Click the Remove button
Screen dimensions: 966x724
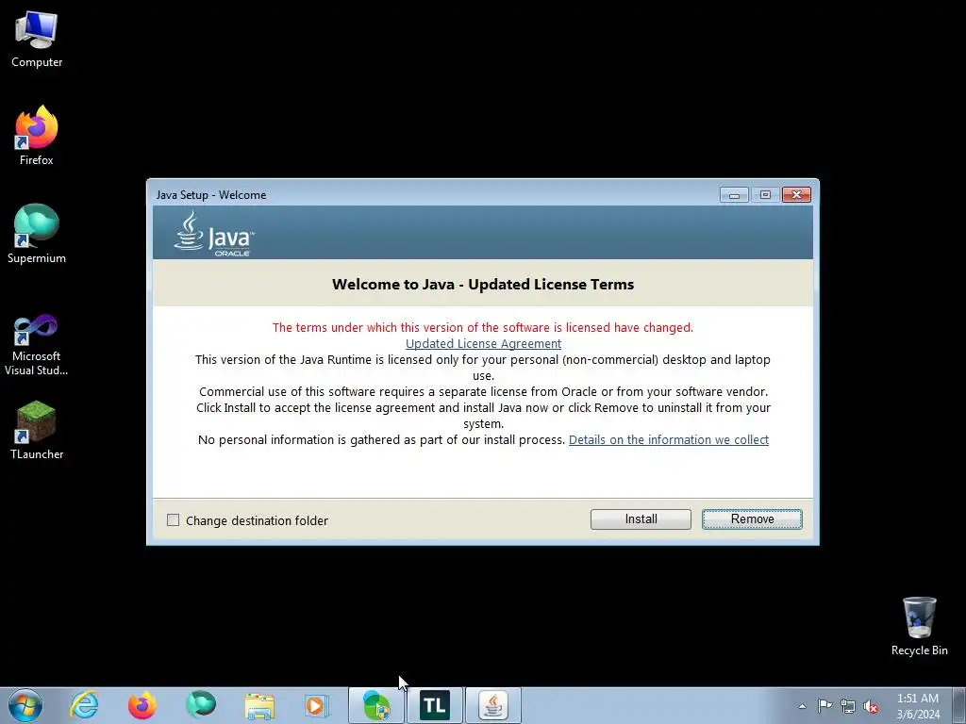(752, 519)
